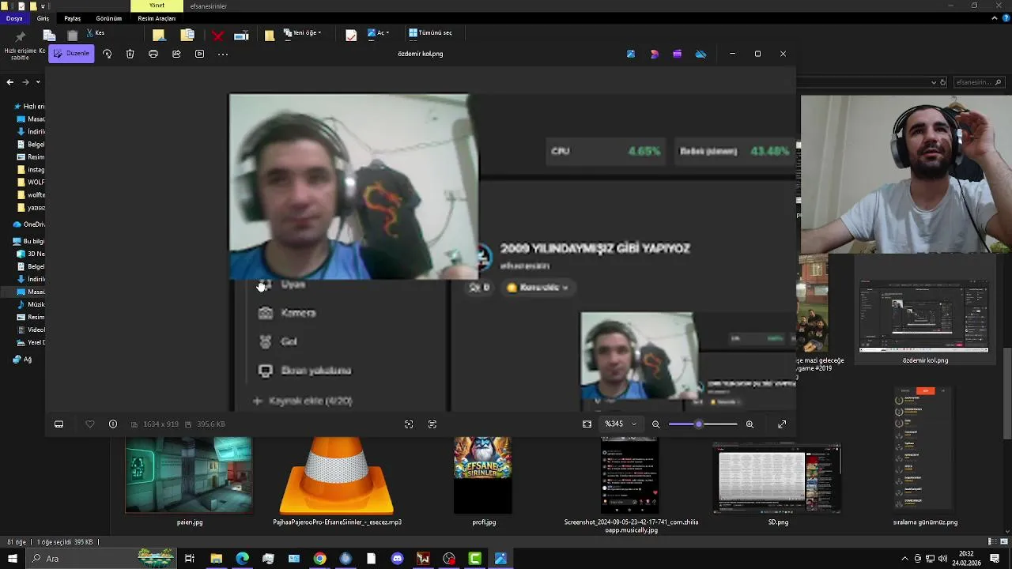Image resolution: width=1012 pixels, height=569 pixels.
Task: Open Discord from the taskbar
Action: 397,559
